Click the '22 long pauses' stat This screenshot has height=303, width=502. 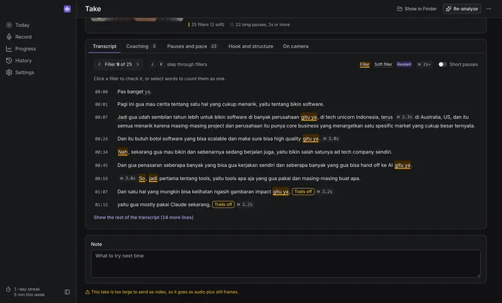pyautogui.click(x=260, y=24)
